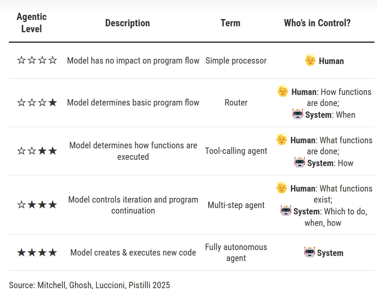The image size is (377, 289).
Task: Click the 'Tool-calling agent' term cell
Action: click(x=236, y=151)
